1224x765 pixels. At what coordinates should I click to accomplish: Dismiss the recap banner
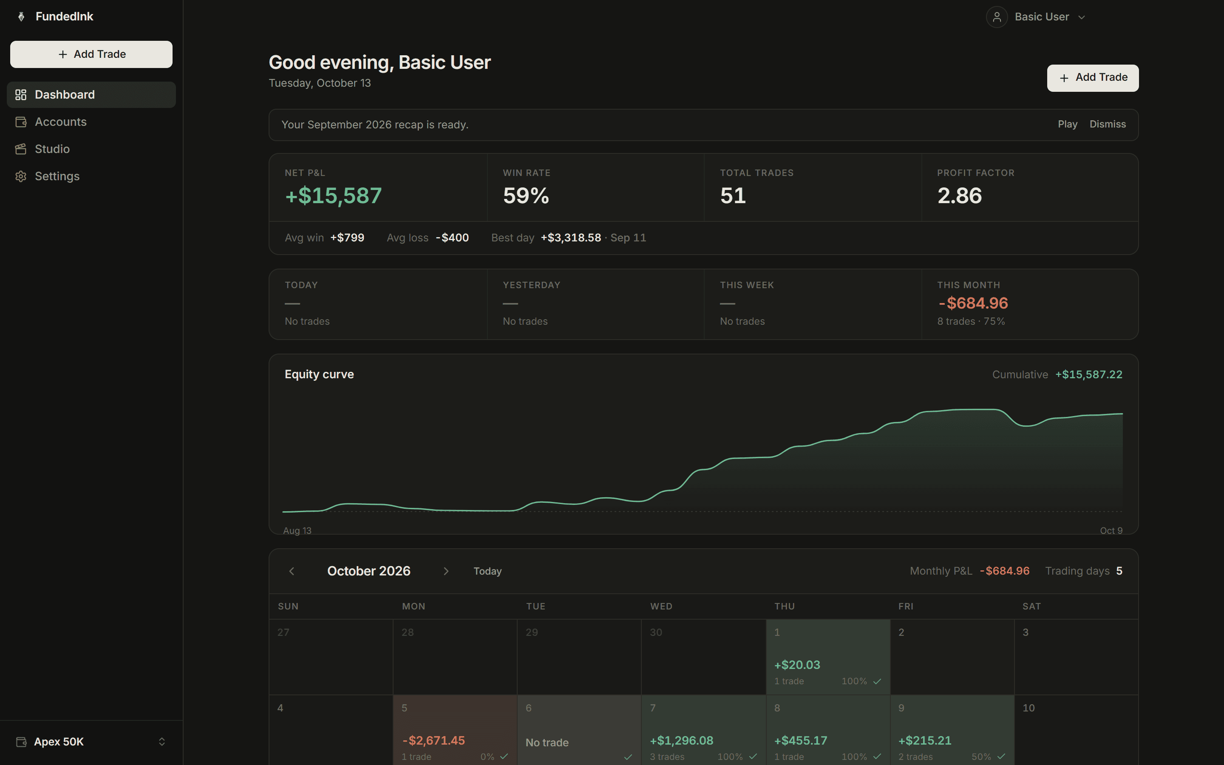click(1107, 125)
